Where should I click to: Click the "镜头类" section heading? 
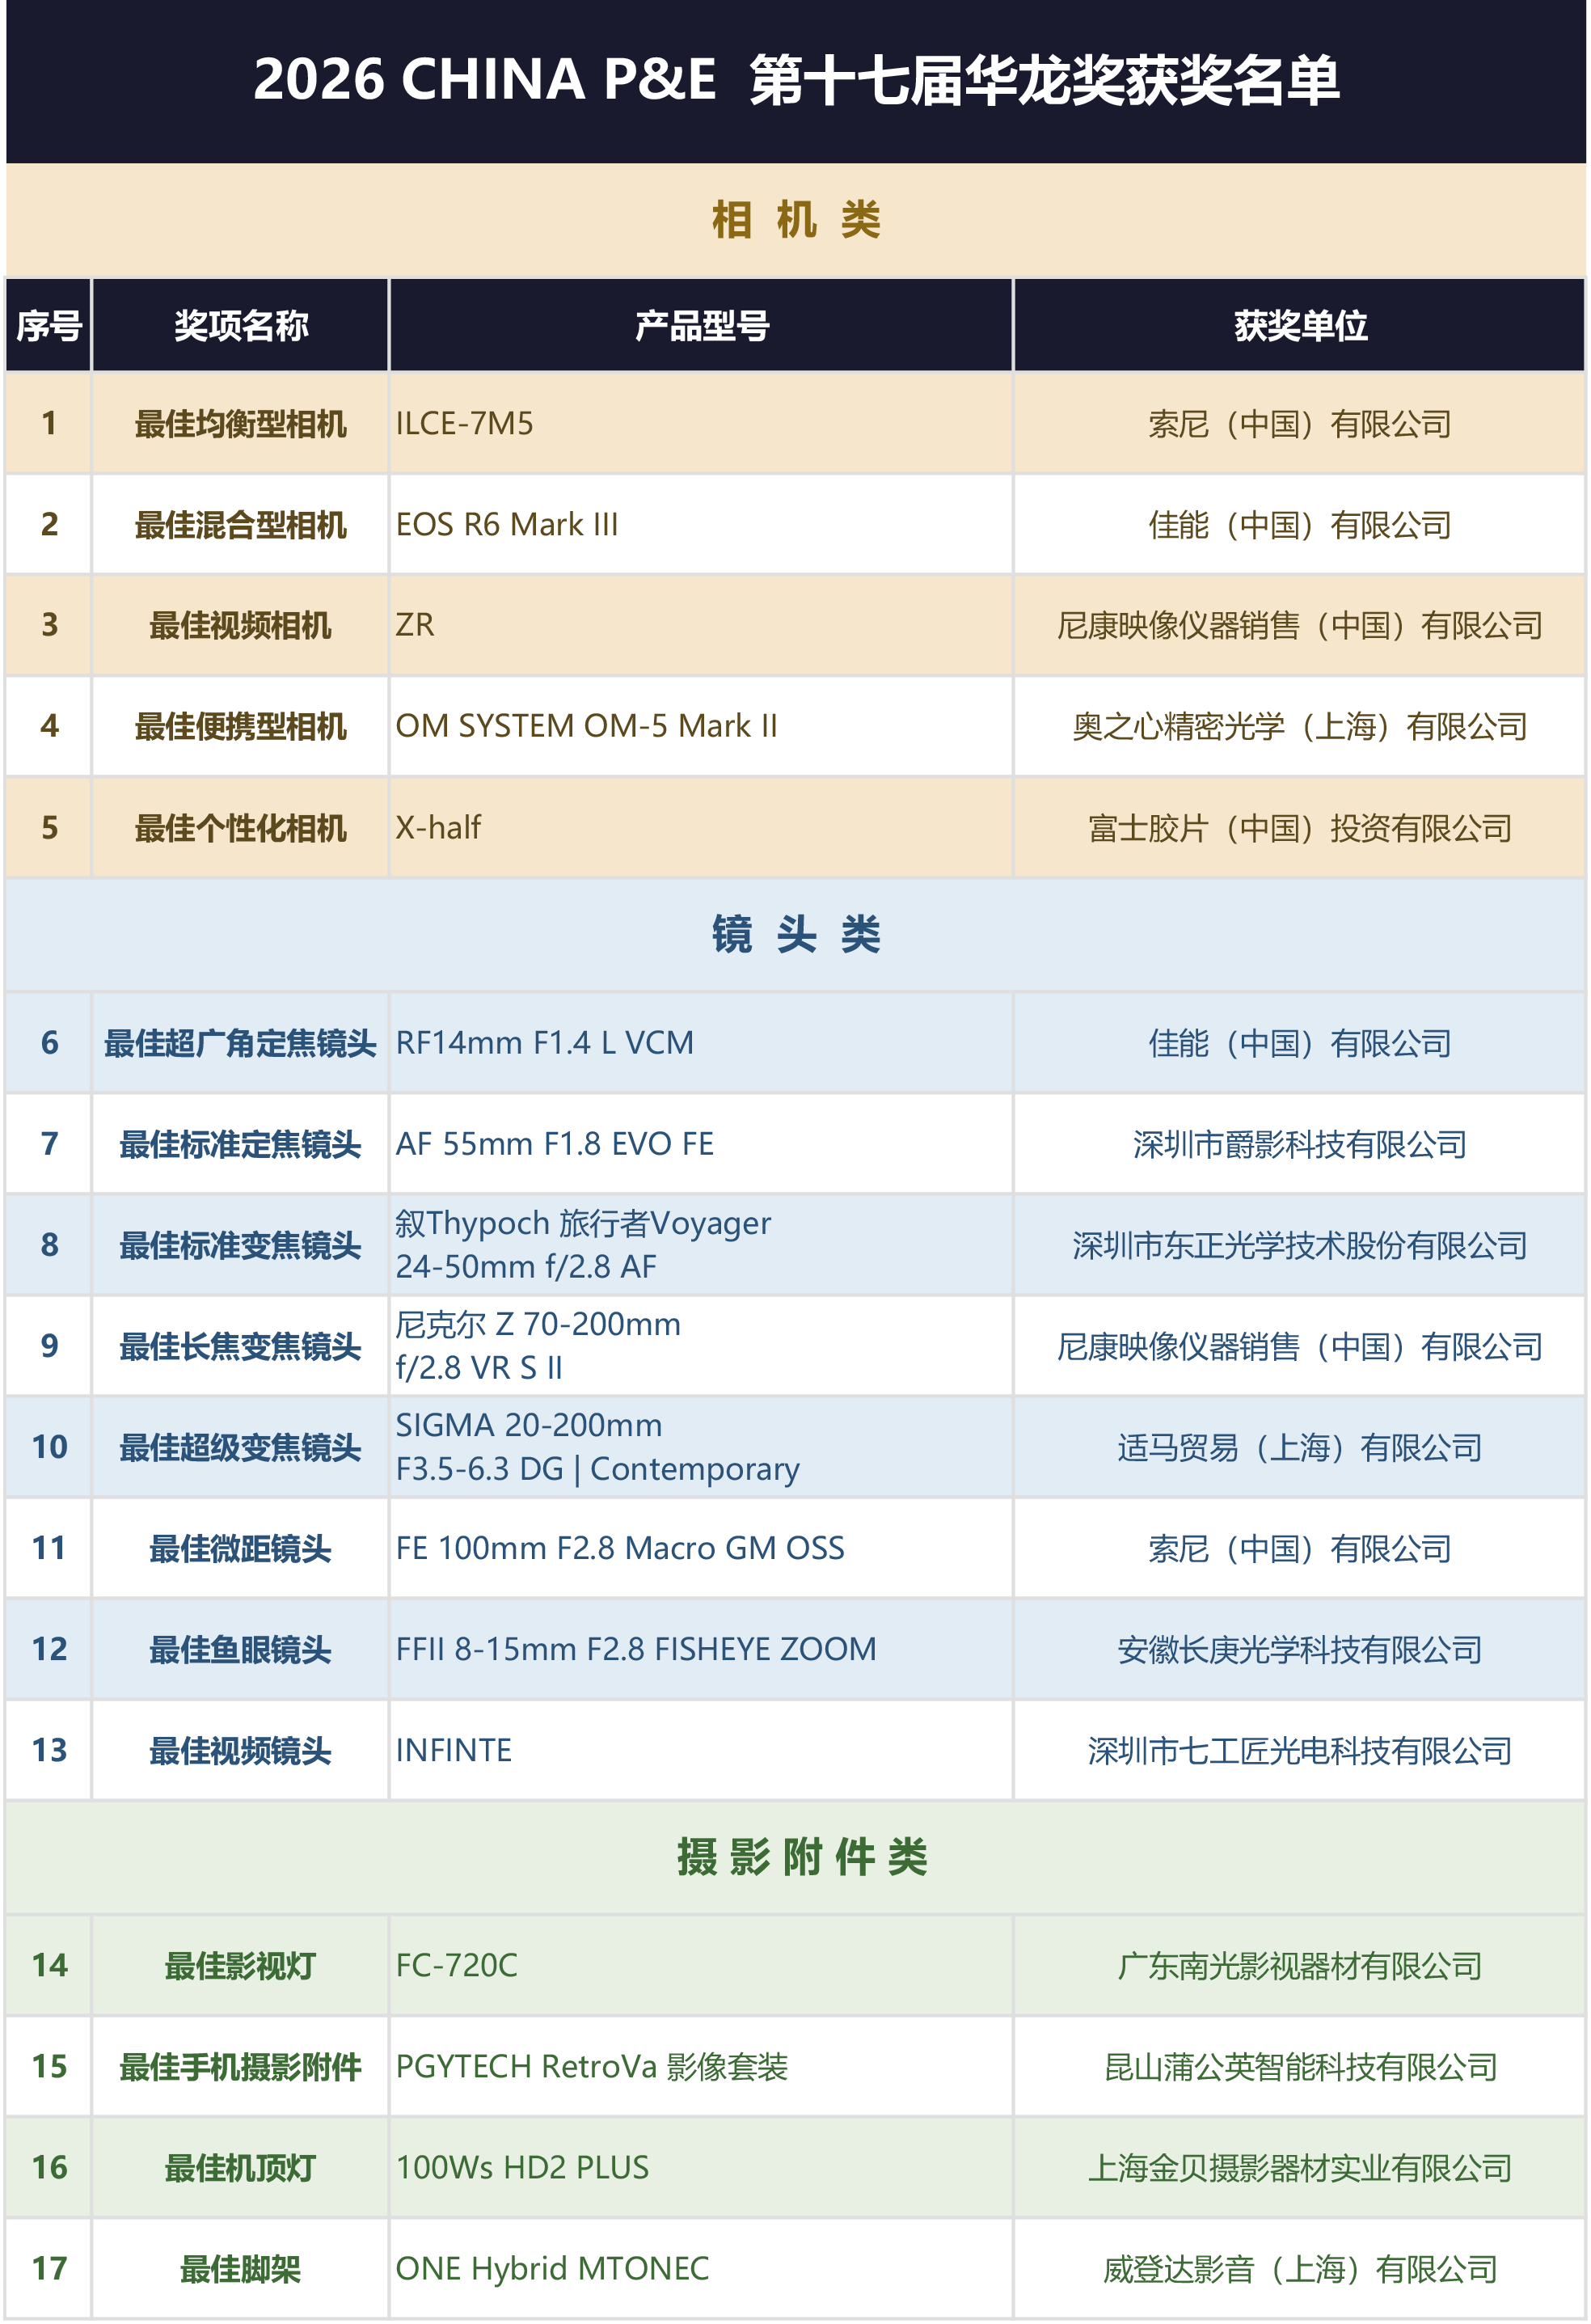tap(796, 935)
